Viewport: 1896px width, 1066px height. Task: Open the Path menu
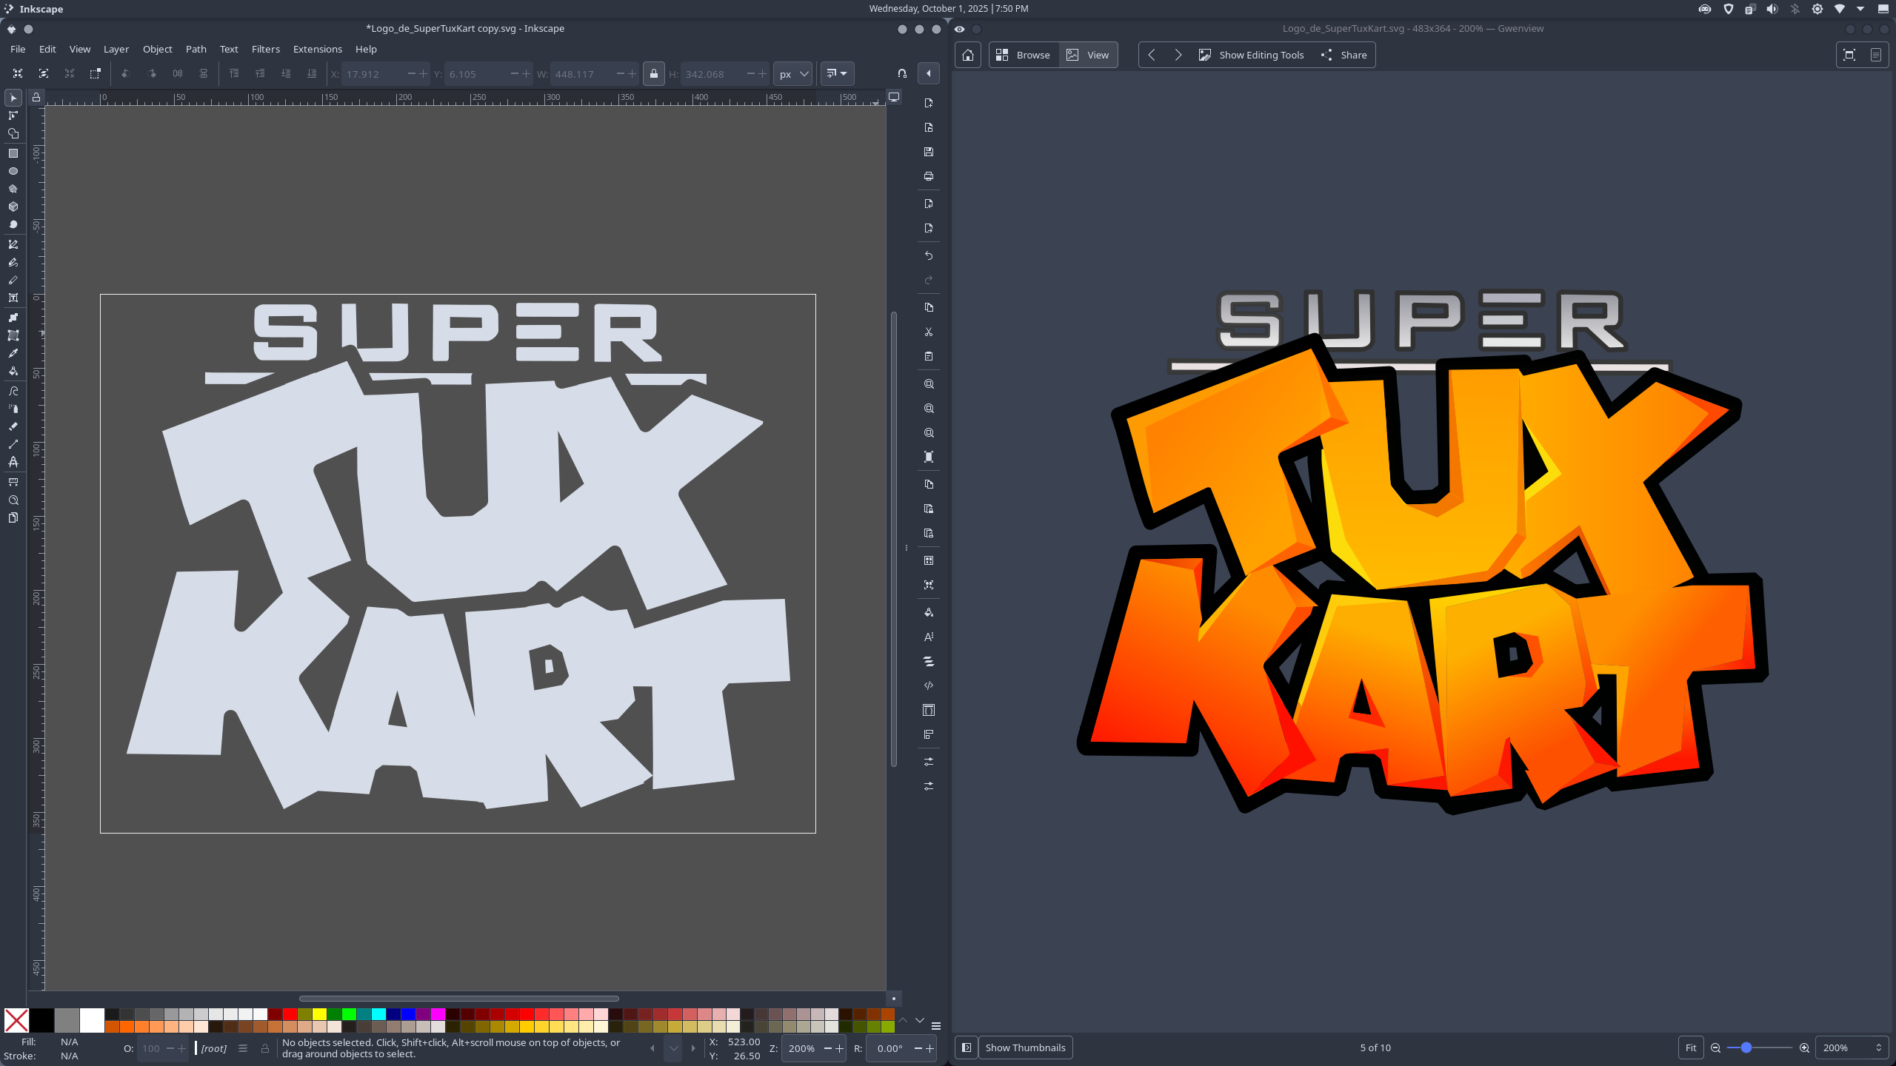pyautogui.click(x=196, y=49)
